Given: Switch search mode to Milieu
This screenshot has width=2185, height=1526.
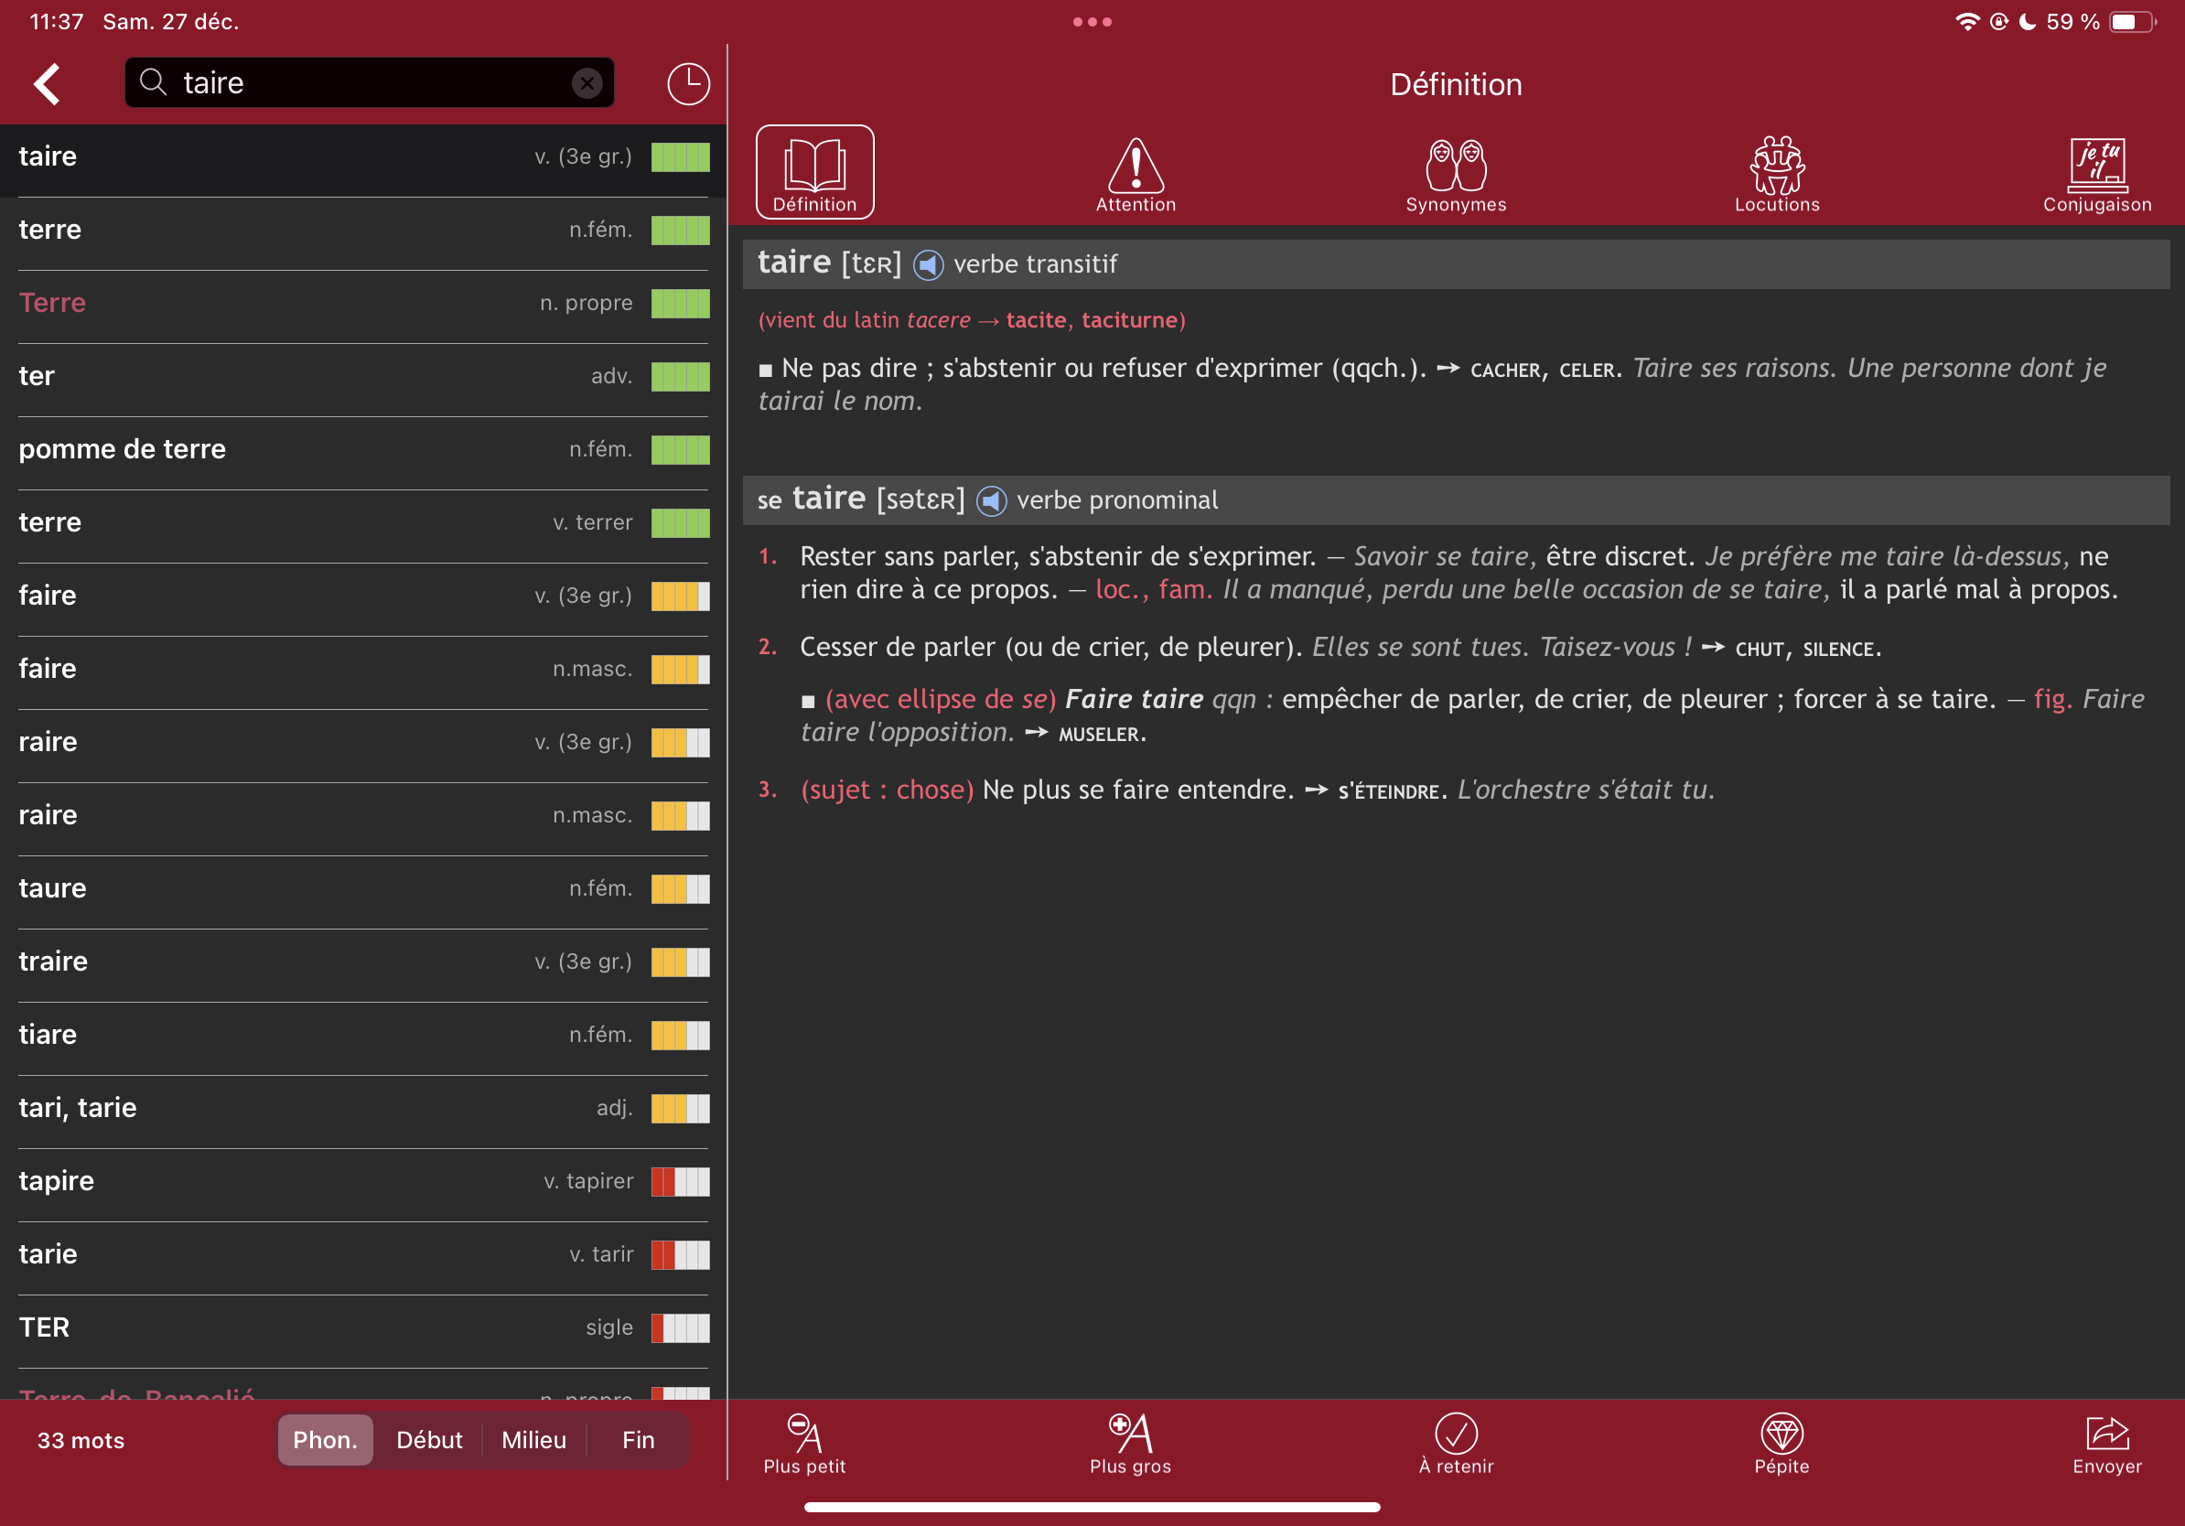Looking at the screenshot, I should pyautogui.click(x=533, y=1439).
